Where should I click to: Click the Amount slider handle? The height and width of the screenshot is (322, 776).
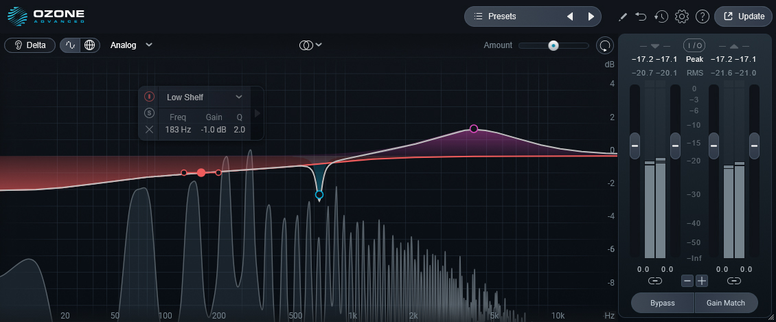click(x=553, y=45)
